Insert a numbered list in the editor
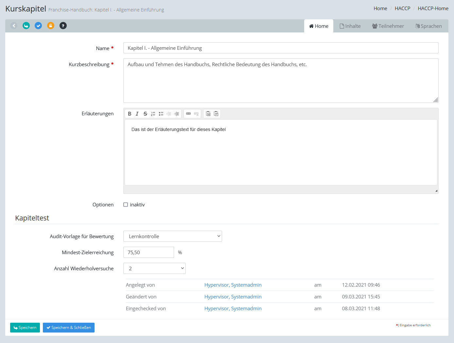Screen dimensions: 454x343 pyautogui.click(x=153, y=114)
